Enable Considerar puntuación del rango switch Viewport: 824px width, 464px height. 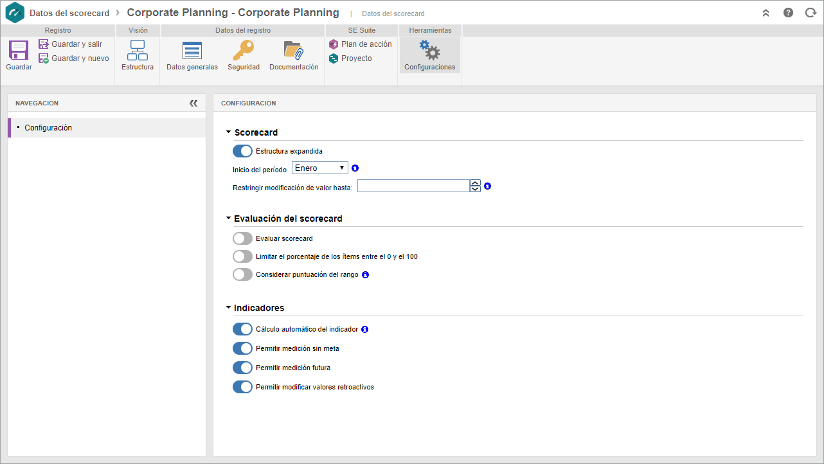coord(242,274)
